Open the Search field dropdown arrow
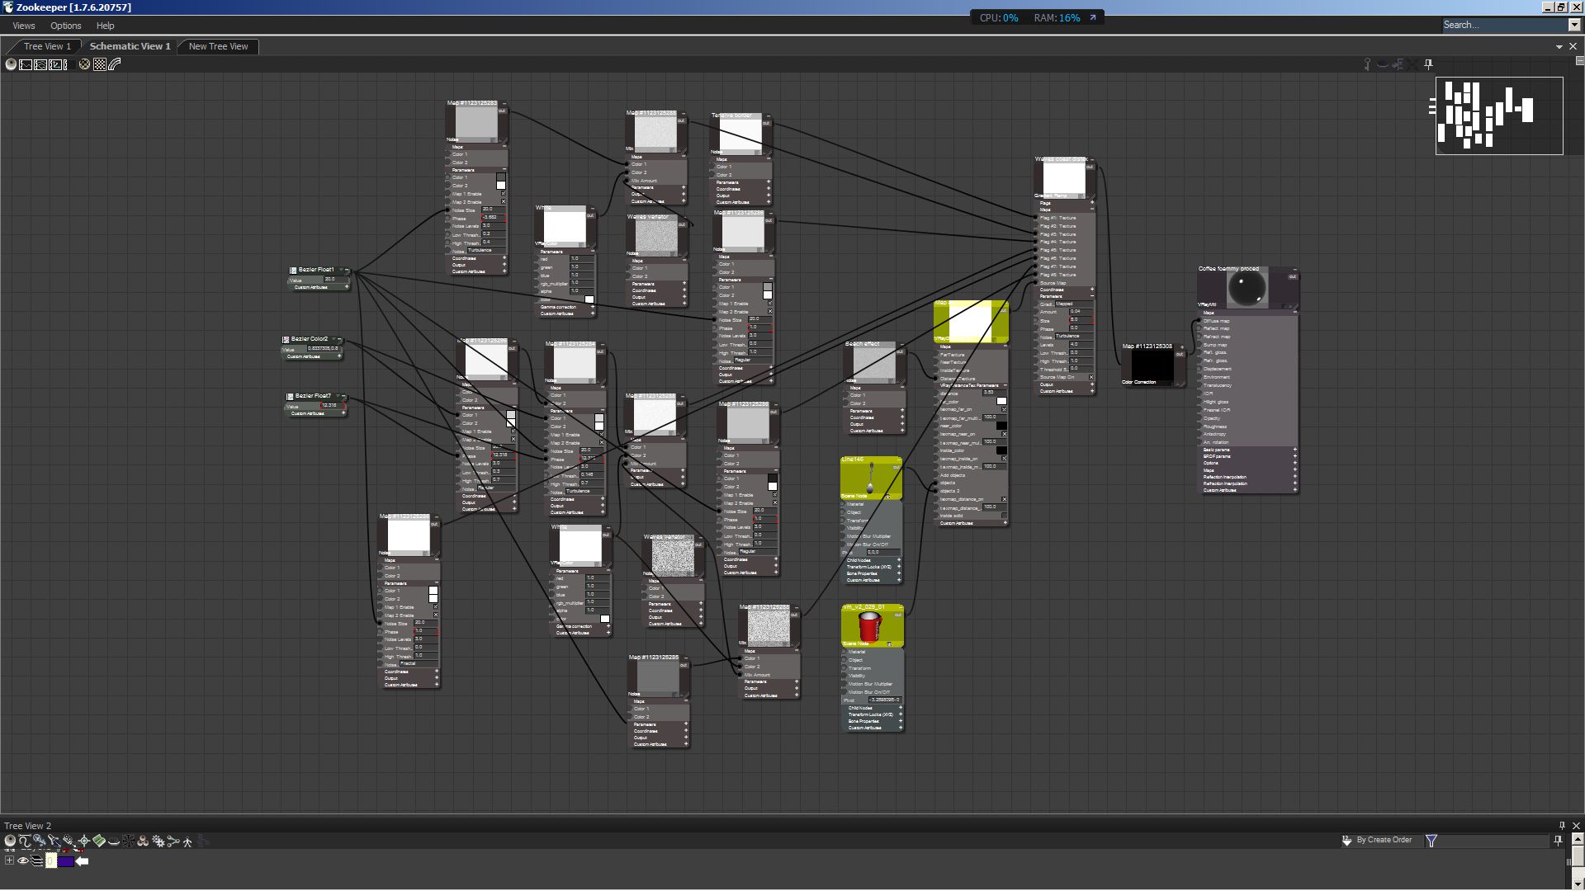Screen dimensions: 1585x891 coord(1574,25)
